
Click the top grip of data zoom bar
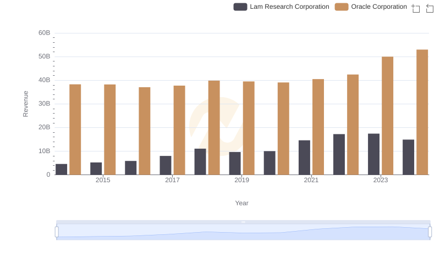point(243,222)
